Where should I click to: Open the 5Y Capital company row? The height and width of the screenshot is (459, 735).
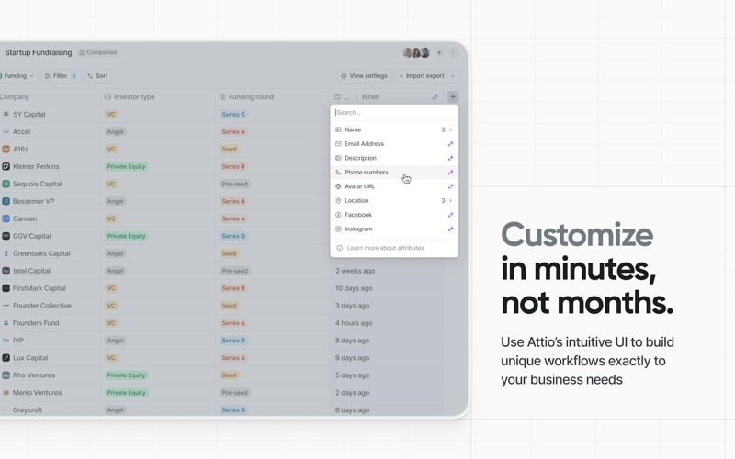pos(29,114)
